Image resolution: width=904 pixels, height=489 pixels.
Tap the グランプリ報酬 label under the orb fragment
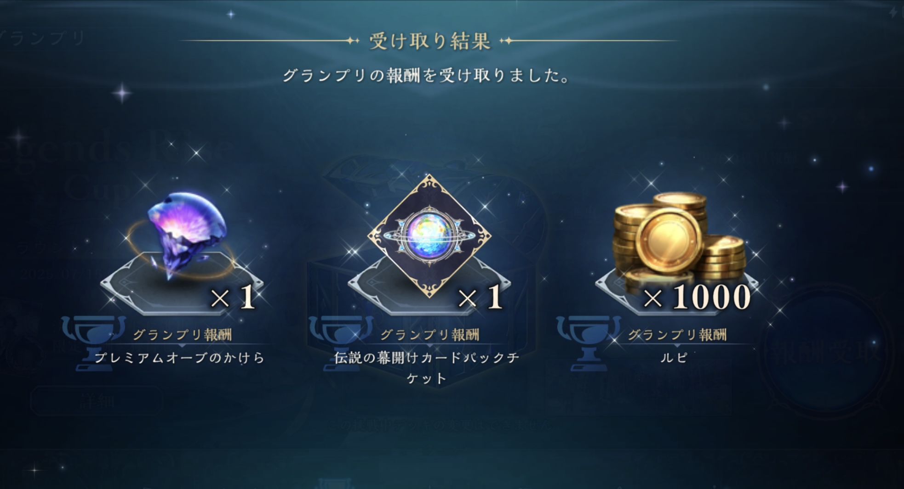tap(183, 335)
